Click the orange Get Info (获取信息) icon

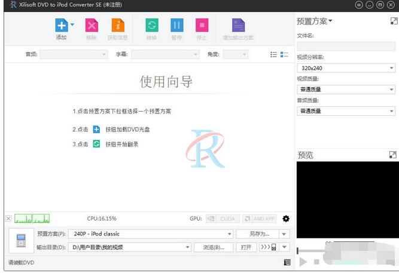(x=118, y=25)
